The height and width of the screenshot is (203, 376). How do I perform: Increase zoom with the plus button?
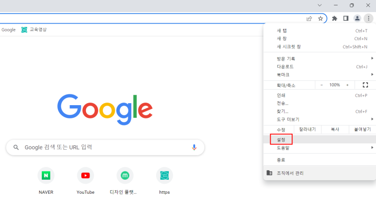tap(347, 85)
